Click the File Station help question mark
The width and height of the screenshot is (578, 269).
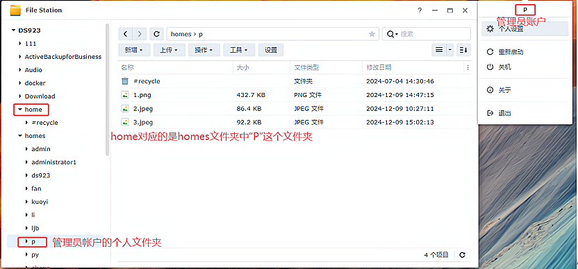(x=420, y=10)
